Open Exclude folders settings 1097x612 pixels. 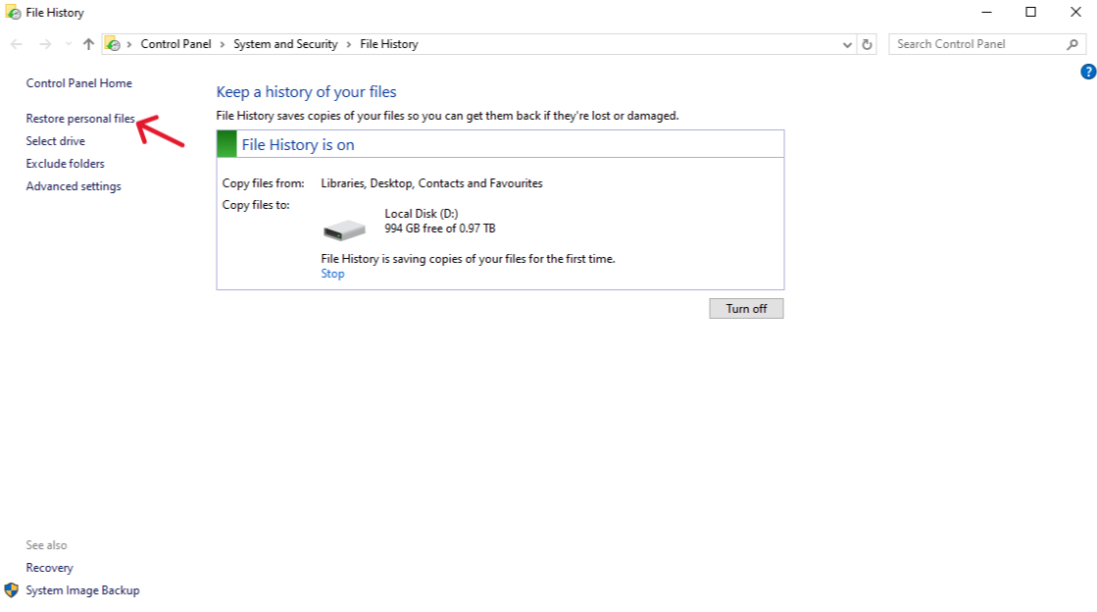point(66,163)
